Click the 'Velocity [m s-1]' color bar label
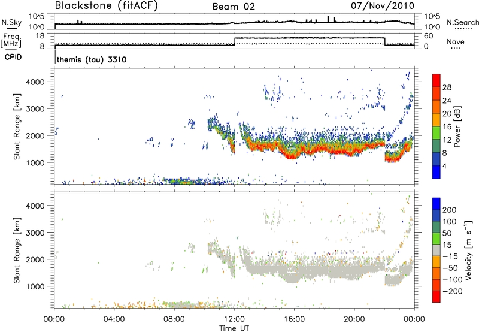Image resolution: width=479 pixels, height=332 pixels. pyautogui.click(x=468, y=250)
